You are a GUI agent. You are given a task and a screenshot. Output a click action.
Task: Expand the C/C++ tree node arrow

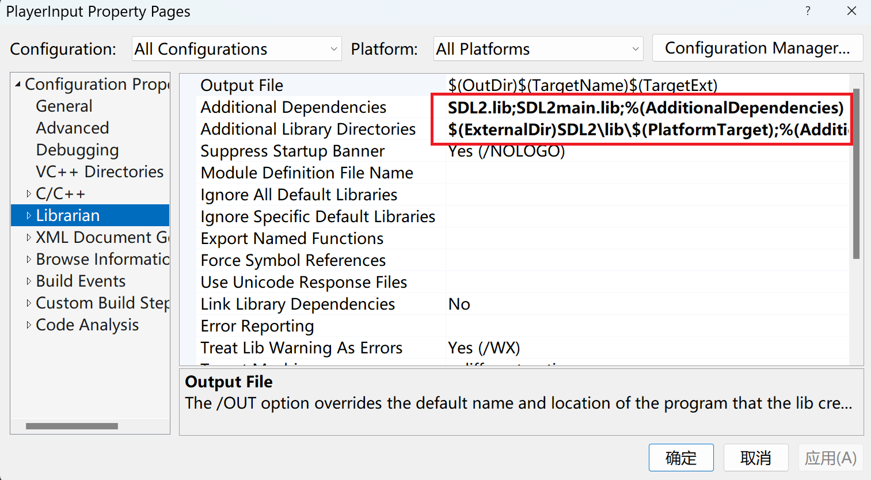point(29,194)
